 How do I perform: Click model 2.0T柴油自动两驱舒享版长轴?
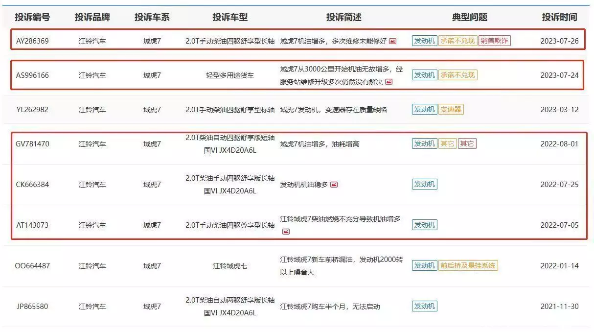(230, 300)
